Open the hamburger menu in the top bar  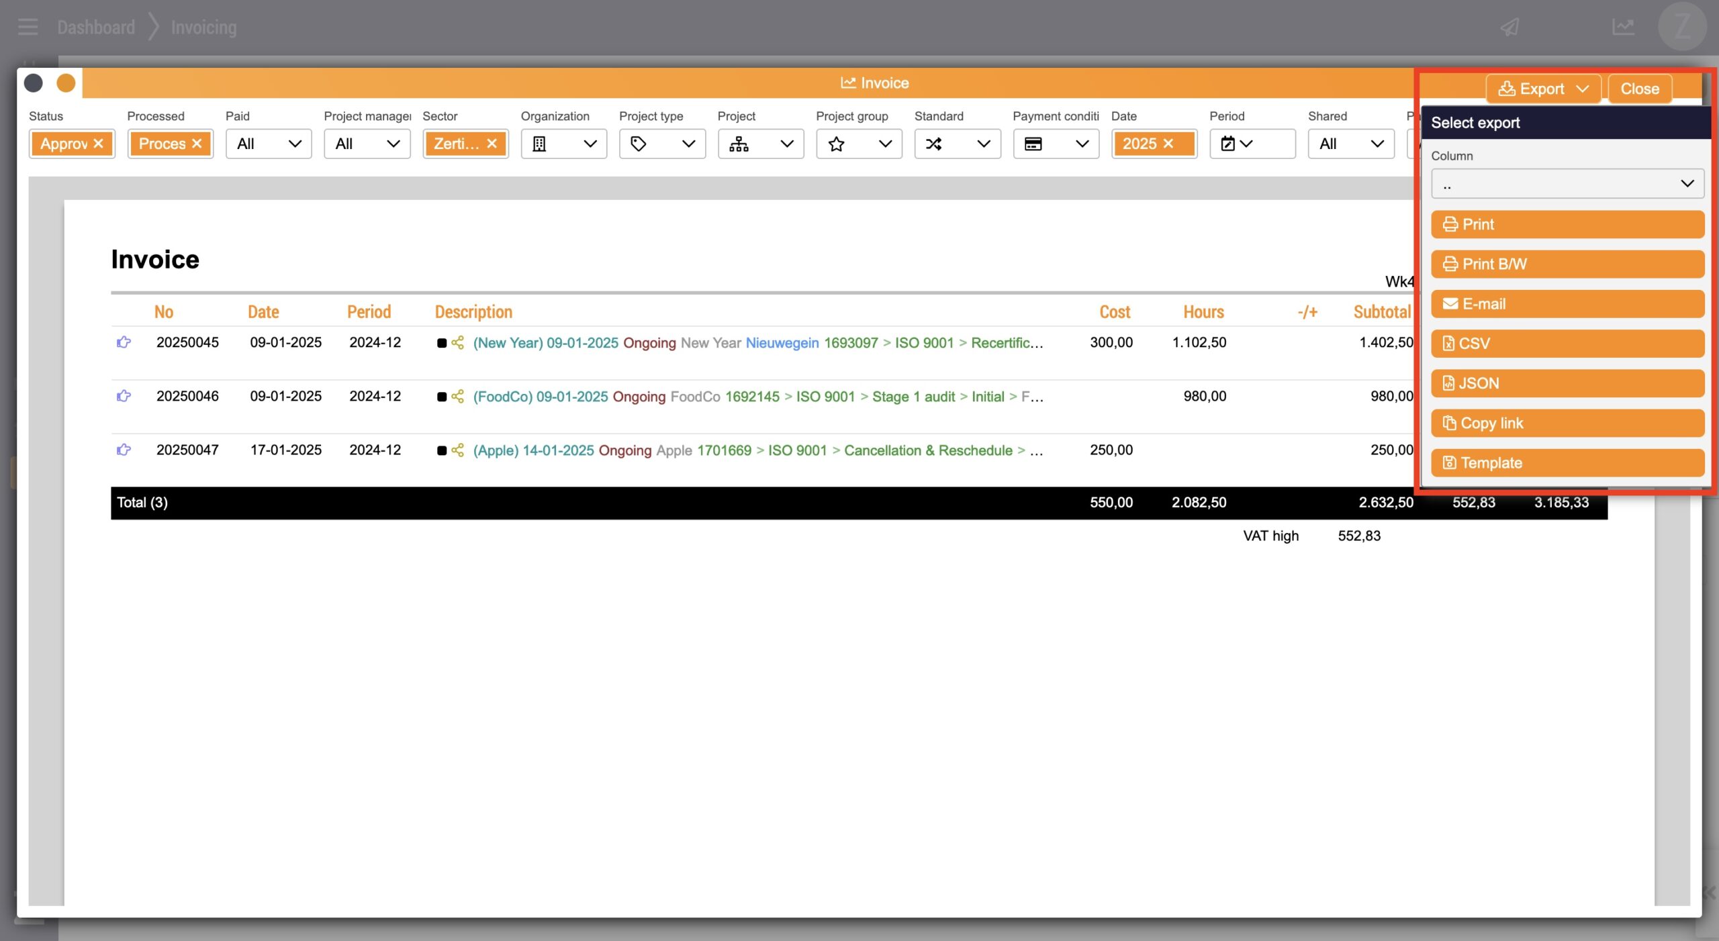(28, 27)
